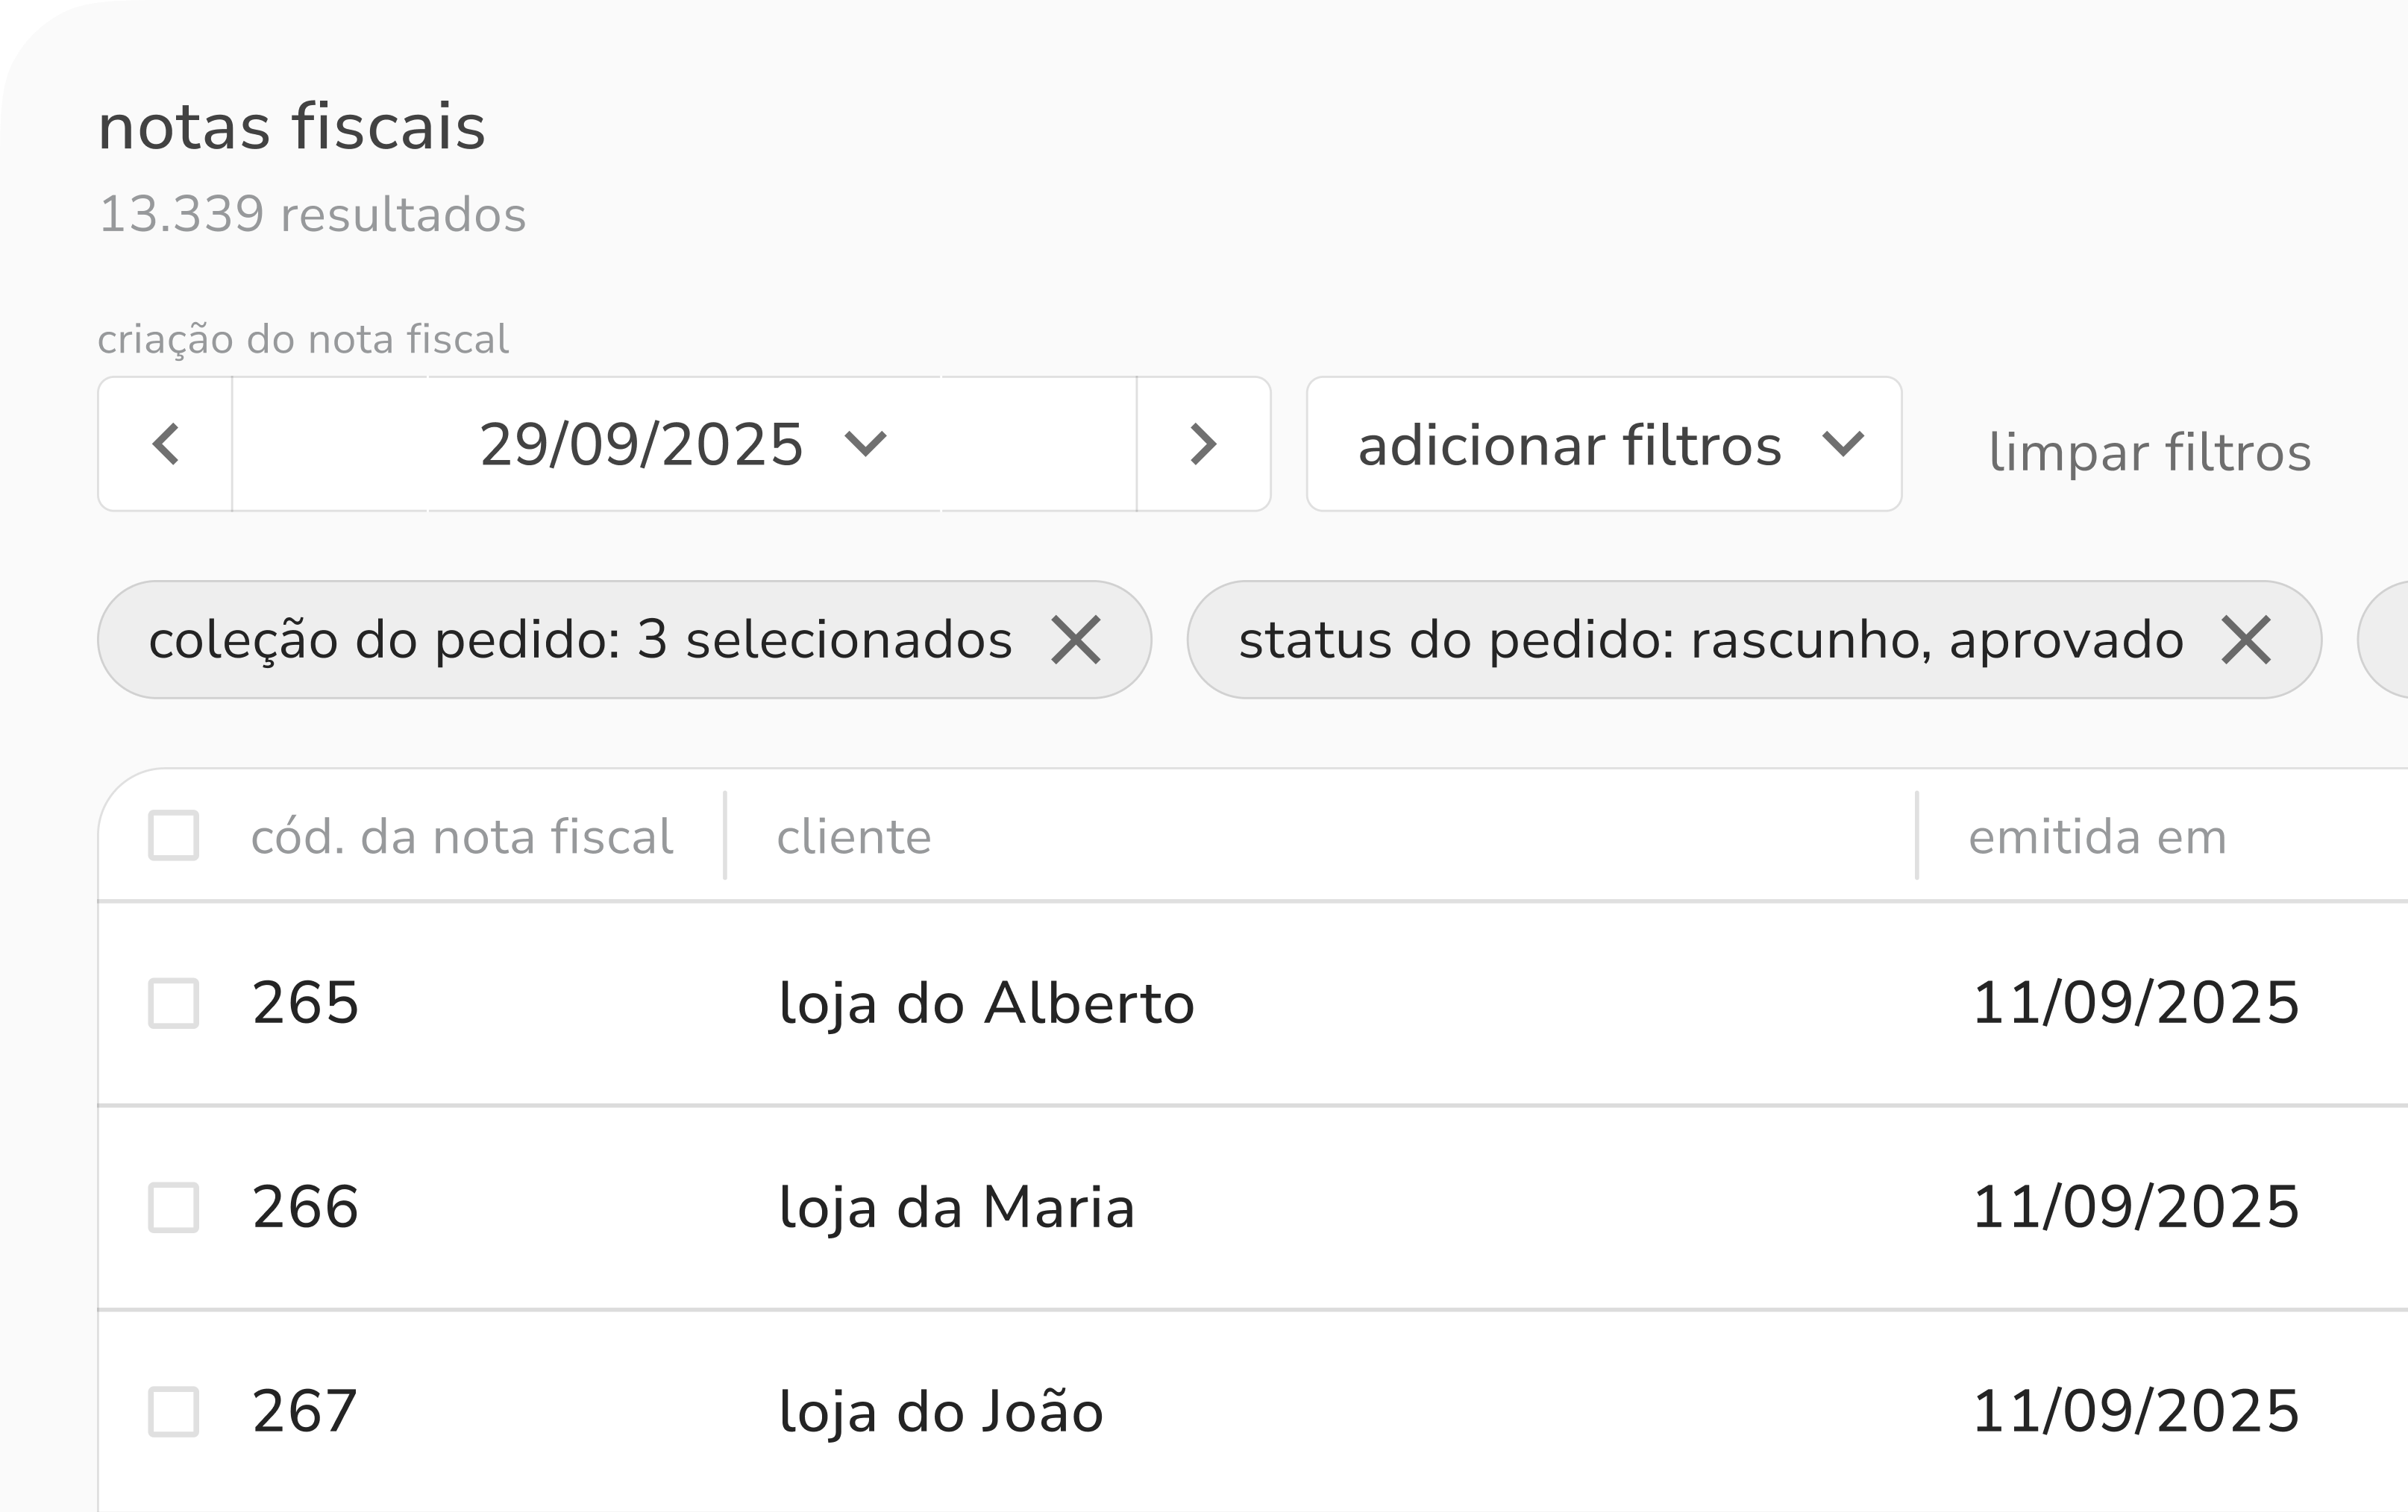Image resolution: width=2408 pixels, height=1512 pixels.
Task: Check the checkbox for nota fiscal 267
Action: tap(175, 1410)
